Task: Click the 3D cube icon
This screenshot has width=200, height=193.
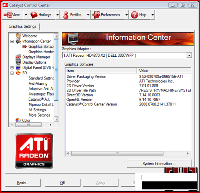Action: point(18,73)
